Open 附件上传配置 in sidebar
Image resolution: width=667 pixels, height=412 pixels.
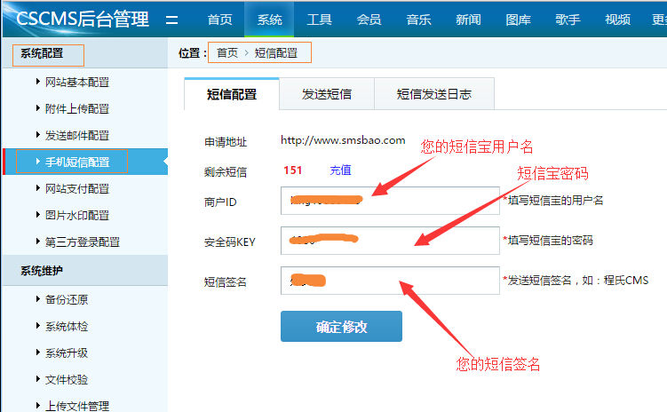[x=76, y=109]
